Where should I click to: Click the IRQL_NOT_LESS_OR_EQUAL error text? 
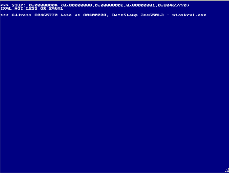pos(32,9)
